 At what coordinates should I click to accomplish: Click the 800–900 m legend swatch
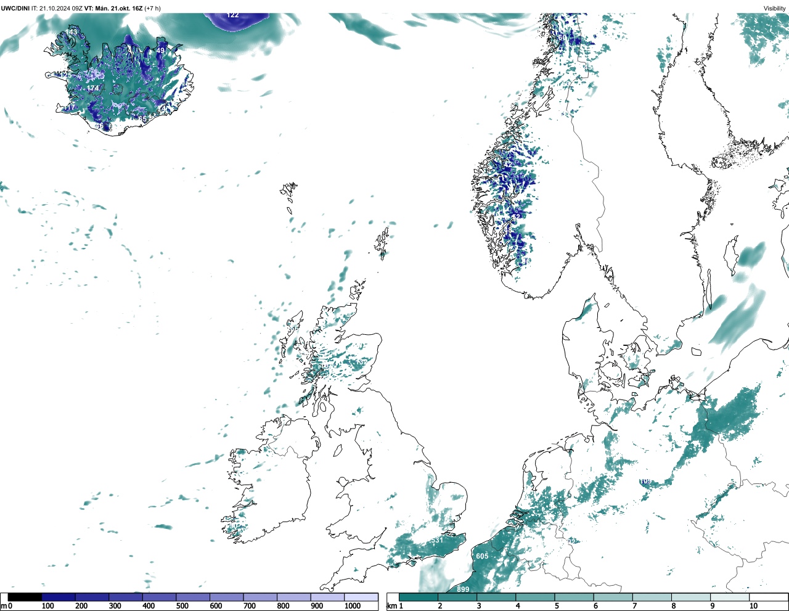pyautogui.click(x=294, y=597)
